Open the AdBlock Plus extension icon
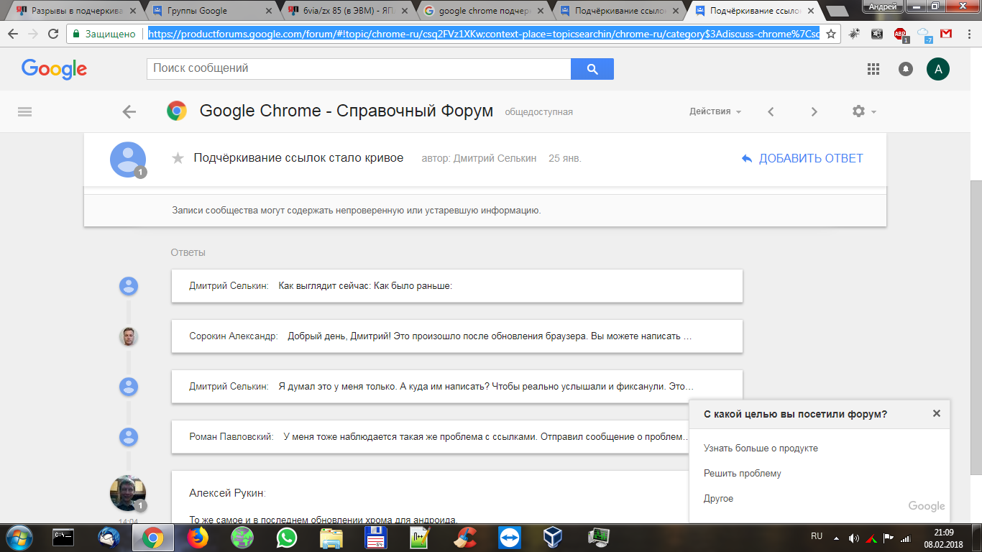The image size is (982, 552). click(x=900, y=34)
